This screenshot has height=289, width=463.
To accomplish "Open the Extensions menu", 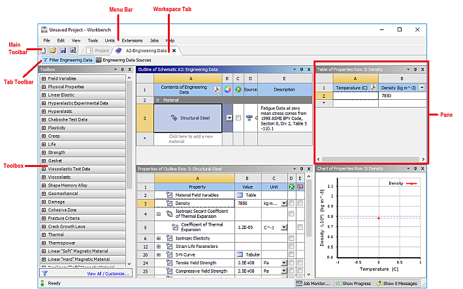I will click(132, 40).
